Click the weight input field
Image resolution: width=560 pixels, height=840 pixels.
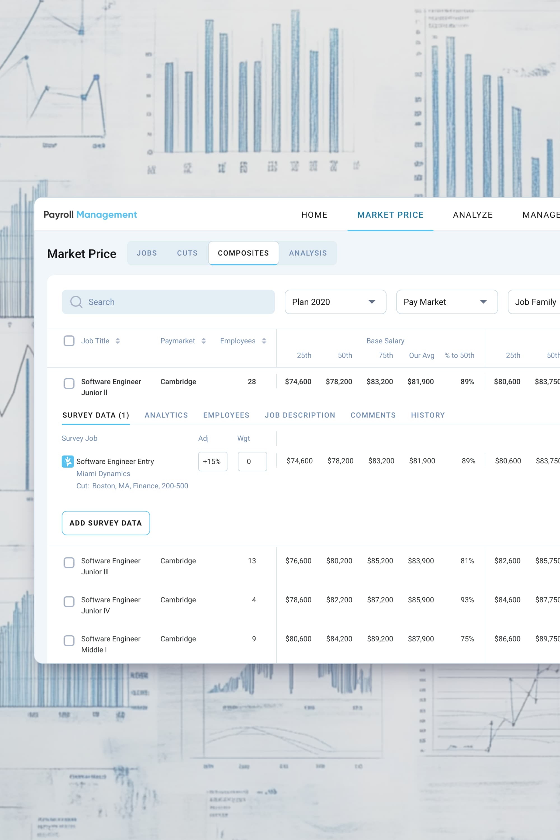point(252,461)
